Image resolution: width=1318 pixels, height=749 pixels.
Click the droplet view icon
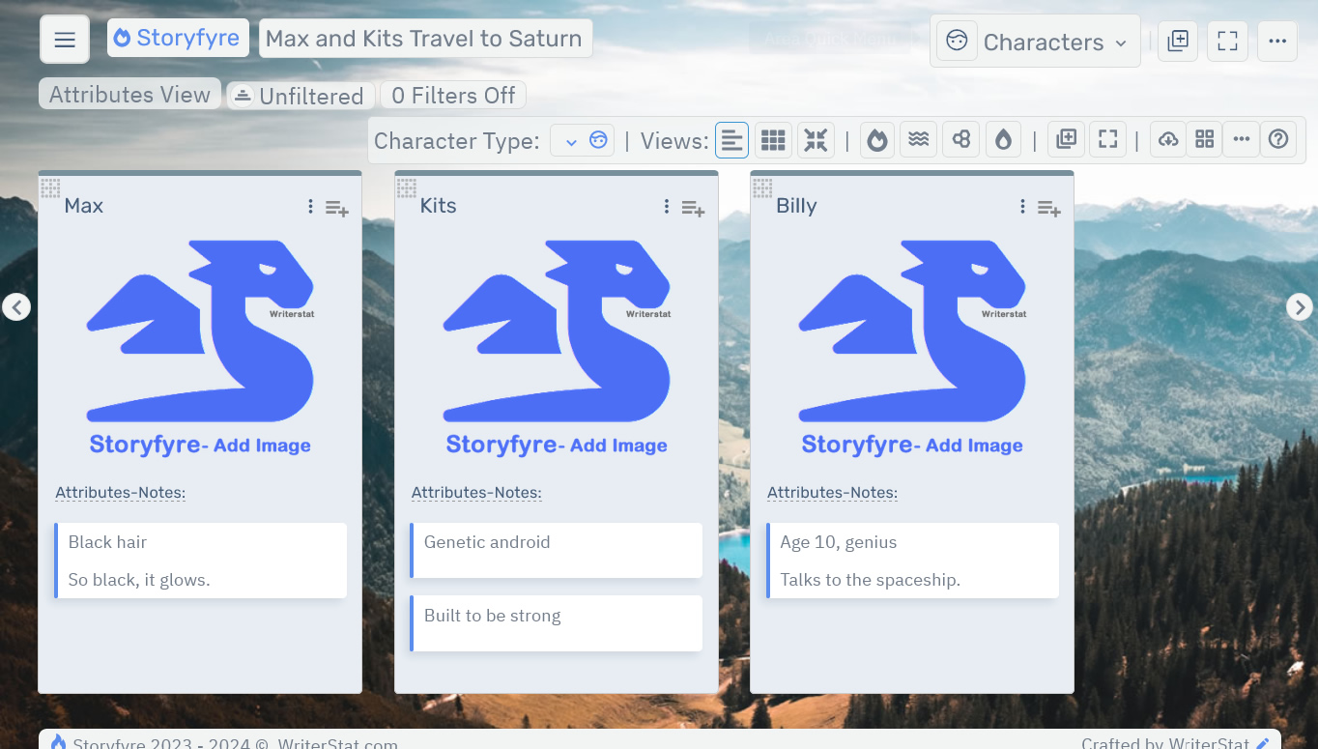click(1003, 139)
